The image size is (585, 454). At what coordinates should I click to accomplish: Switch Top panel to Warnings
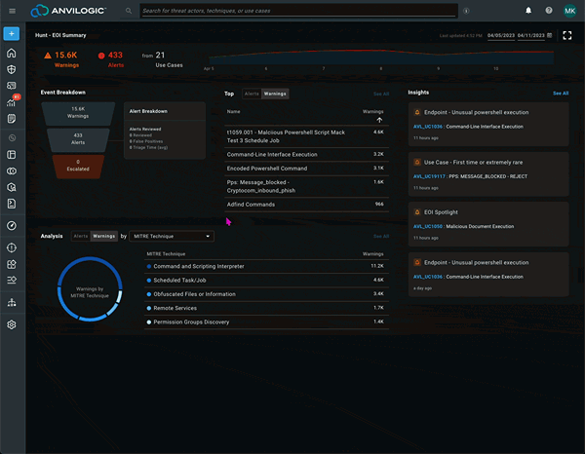click(275, 94)
